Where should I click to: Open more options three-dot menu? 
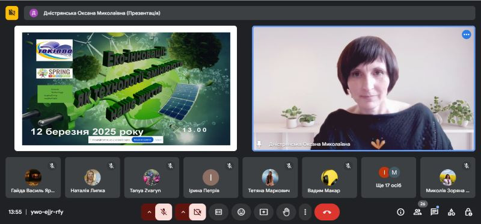point(305,212)
